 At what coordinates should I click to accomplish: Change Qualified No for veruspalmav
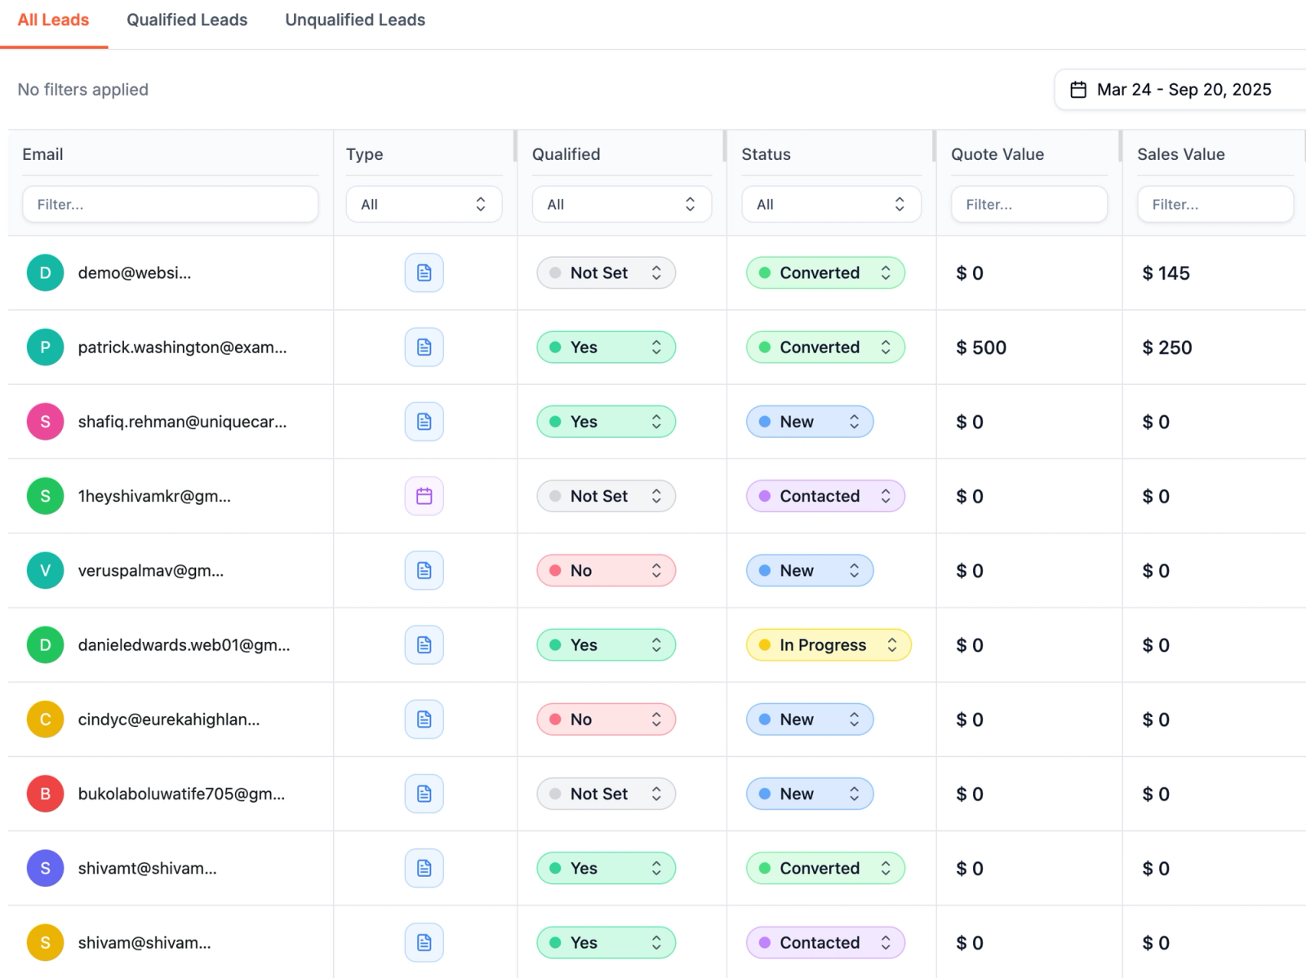(x=606, y=570)
